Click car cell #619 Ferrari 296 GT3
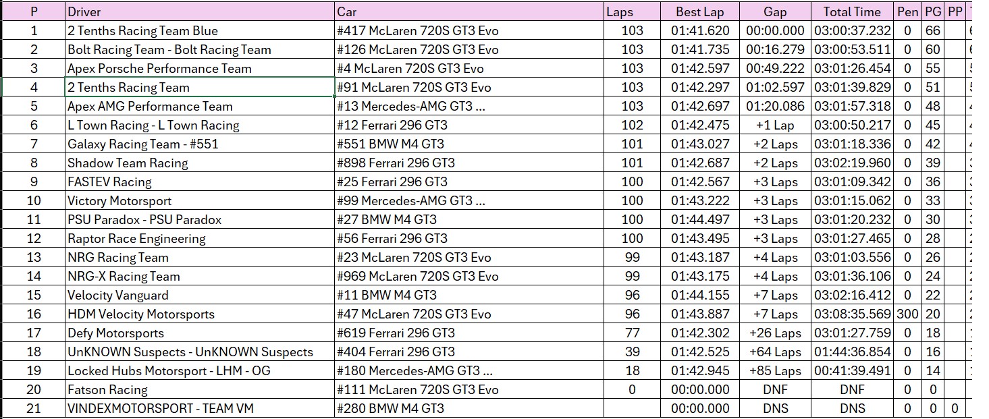The width and height of the screenshot is (989, 419). pos(469,333)
